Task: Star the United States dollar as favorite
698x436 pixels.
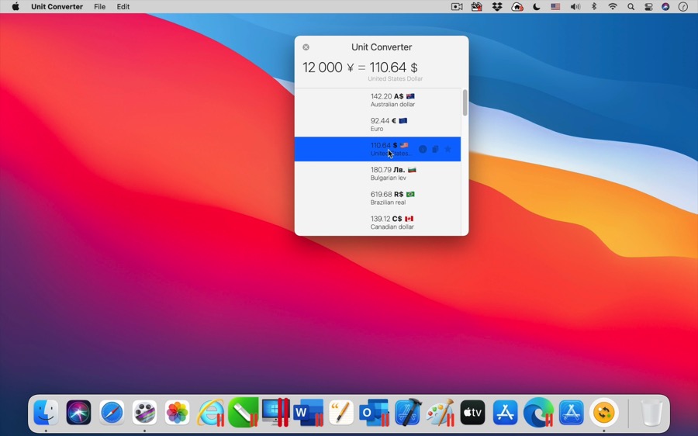Action: [x=447, y=149]
